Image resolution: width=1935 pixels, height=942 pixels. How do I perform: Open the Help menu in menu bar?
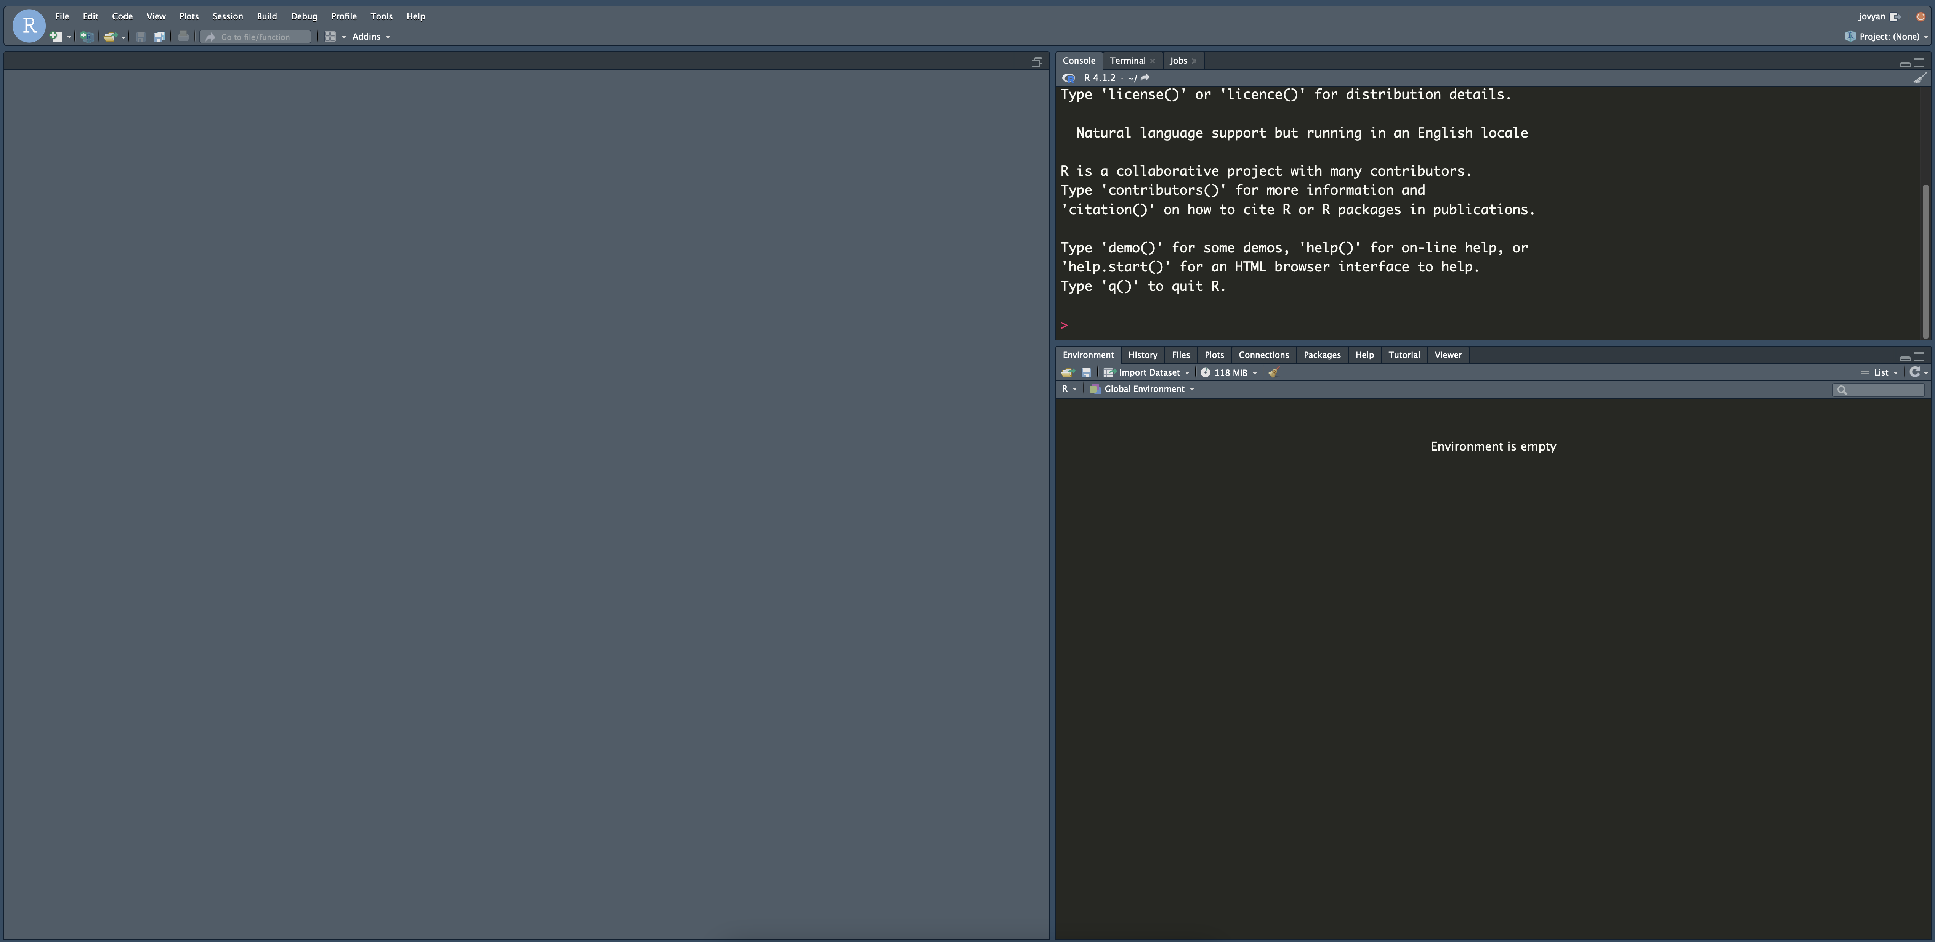click(415, 16)
